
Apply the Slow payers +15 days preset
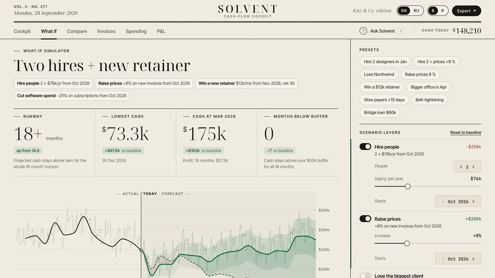point(384,100)
